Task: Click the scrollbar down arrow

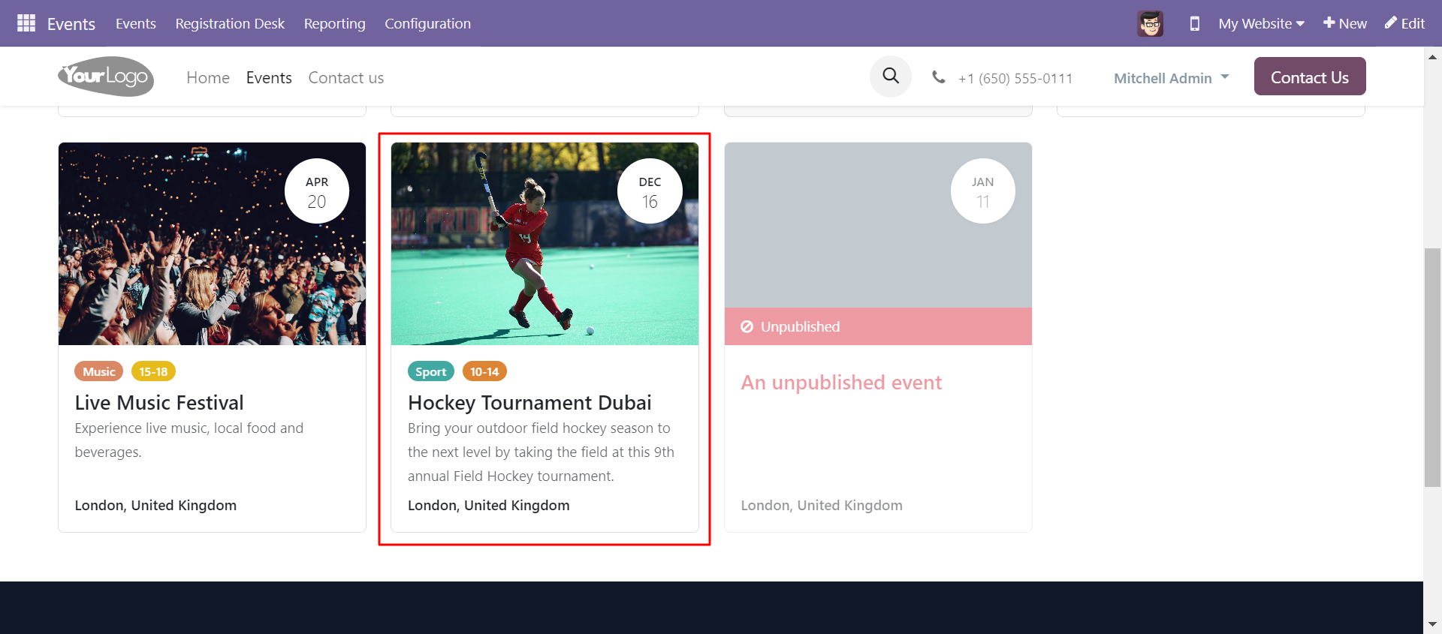Action: [x=1432, y=624]
